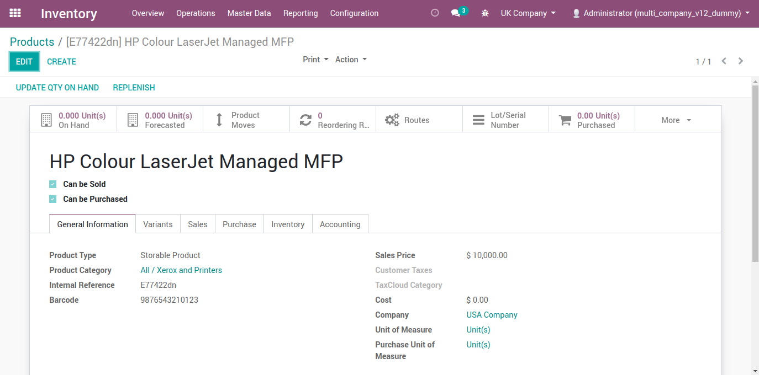Click the Cost $ 0.00 value

477,300
